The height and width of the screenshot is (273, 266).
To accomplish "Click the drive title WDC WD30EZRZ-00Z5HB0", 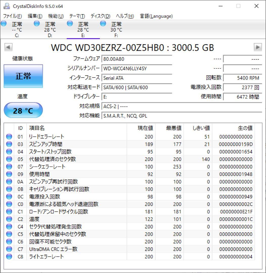I will click(x=108, y=48).
